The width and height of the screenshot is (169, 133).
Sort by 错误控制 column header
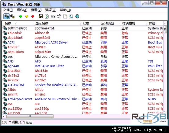pos(133,23)
